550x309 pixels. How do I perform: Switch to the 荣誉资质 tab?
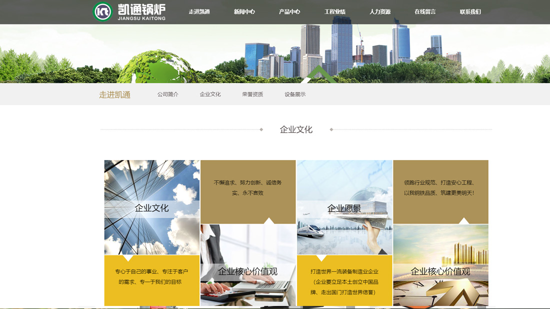coord(252,94)
